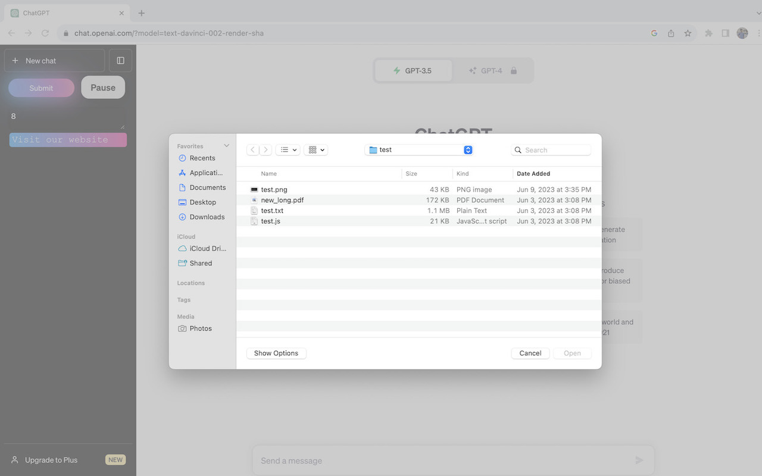Screen dimensions: 762x476
Task: Click the Google icon in address bar
Action: 654,33
